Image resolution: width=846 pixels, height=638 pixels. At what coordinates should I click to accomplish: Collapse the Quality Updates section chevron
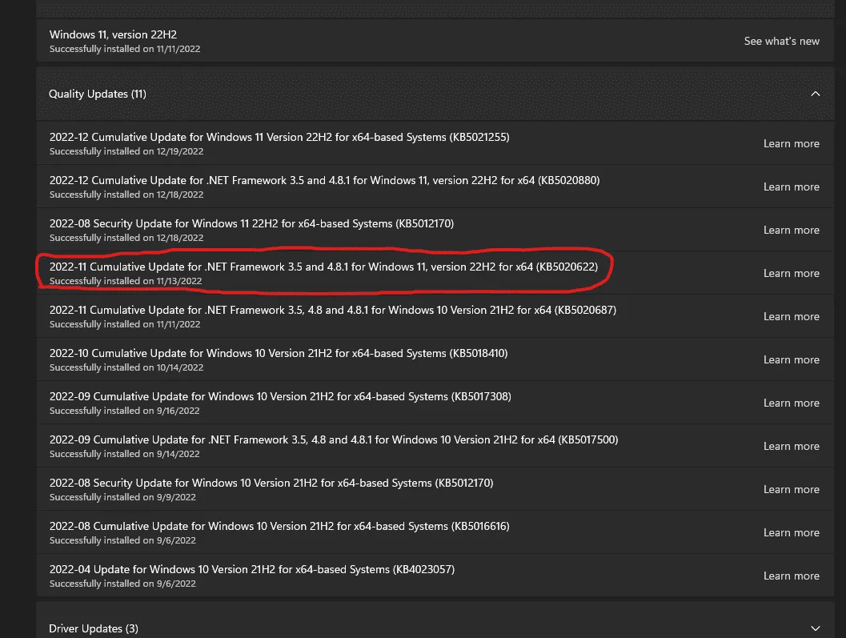tap(815, 94)
